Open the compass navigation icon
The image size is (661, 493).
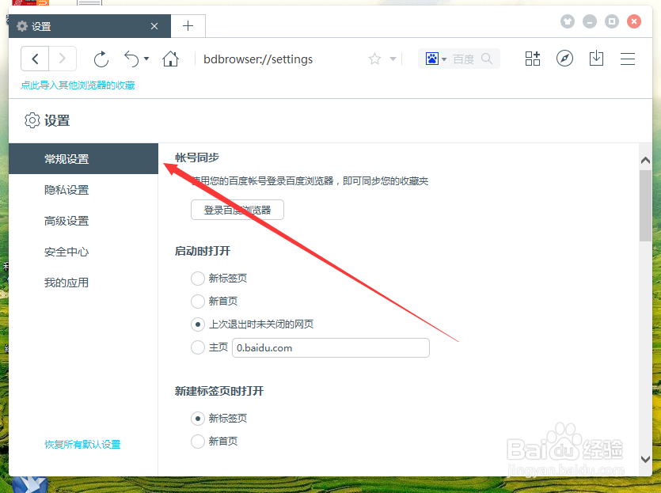tap(564, 59)
